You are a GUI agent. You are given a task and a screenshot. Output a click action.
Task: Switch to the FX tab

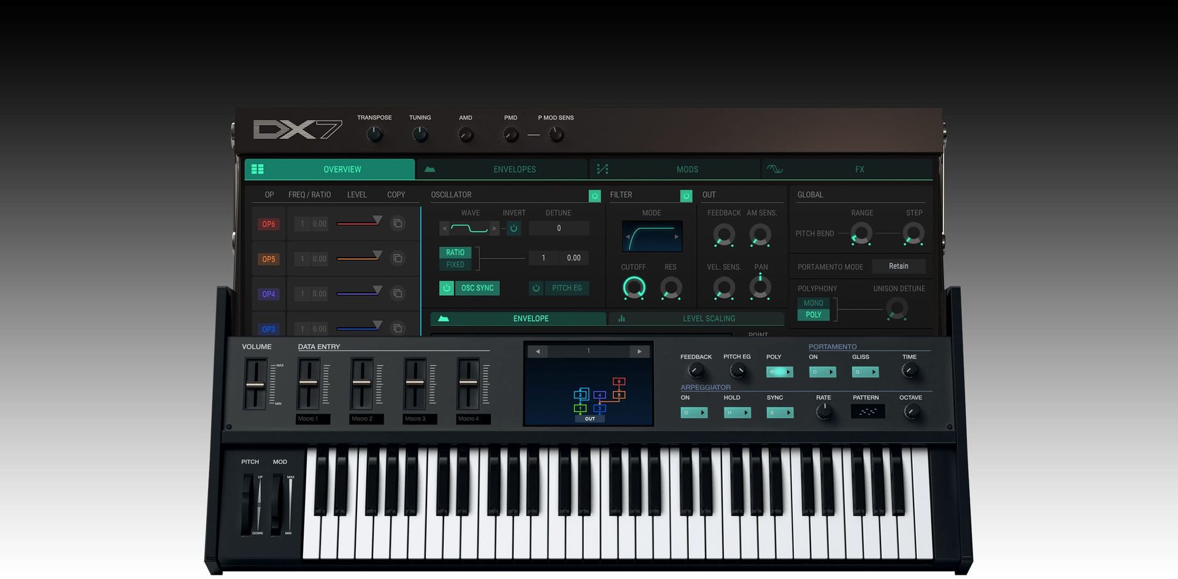point(847,169)
